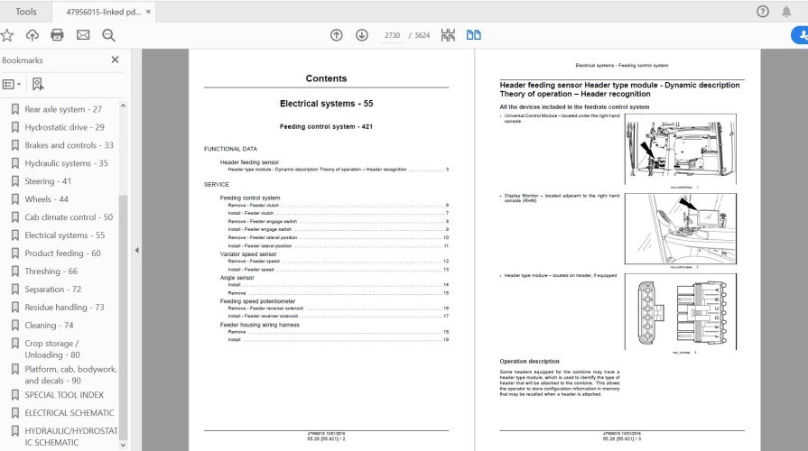Open the Cab climate control - 50 bookmark
Screen dimensions: 808x451
coord(69,217)
